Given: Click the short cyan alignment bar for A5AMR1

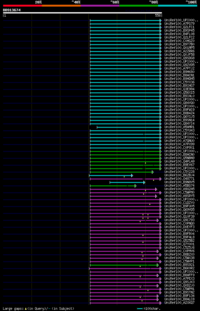Looking at the screenshot, I should 129,127.
